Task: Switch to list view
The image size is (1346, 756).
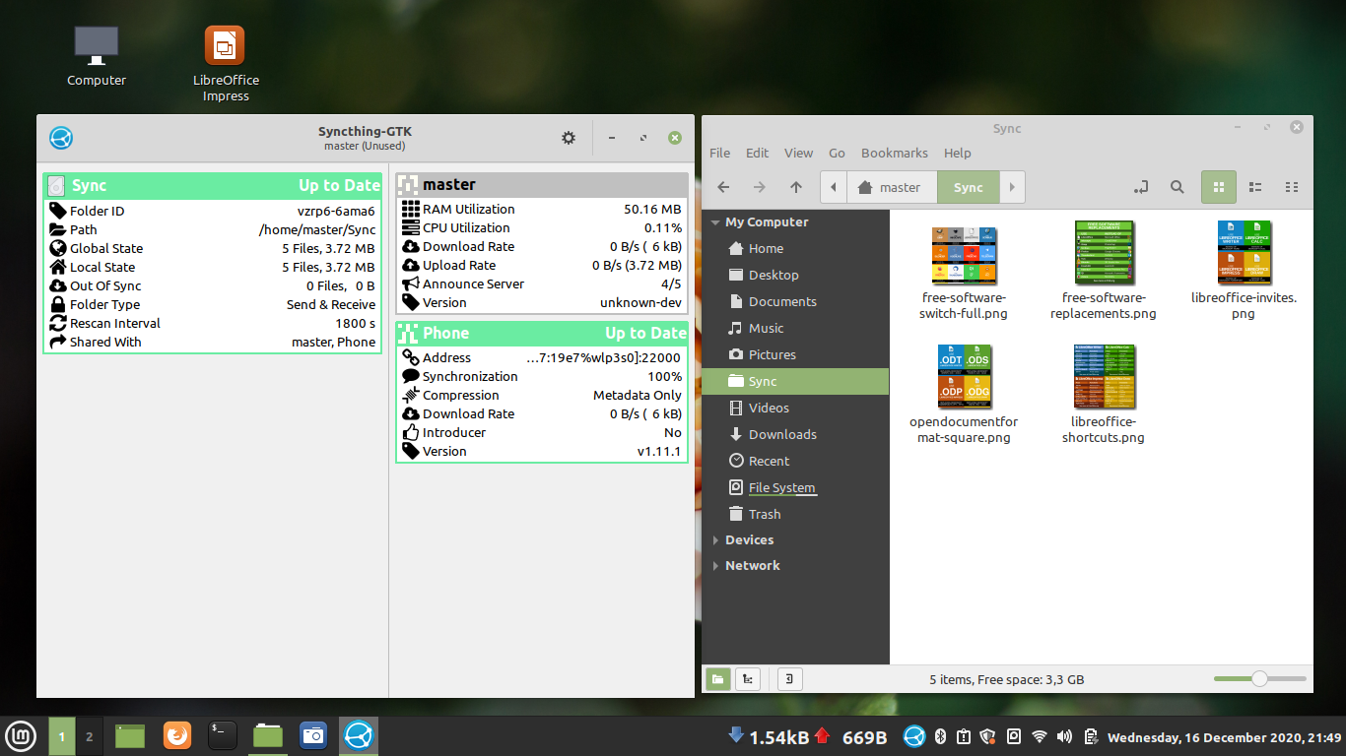Action: 1255,187
